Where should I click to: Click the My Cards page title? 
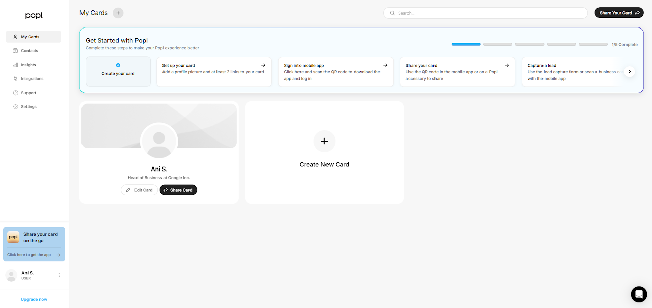pos(94,13)
